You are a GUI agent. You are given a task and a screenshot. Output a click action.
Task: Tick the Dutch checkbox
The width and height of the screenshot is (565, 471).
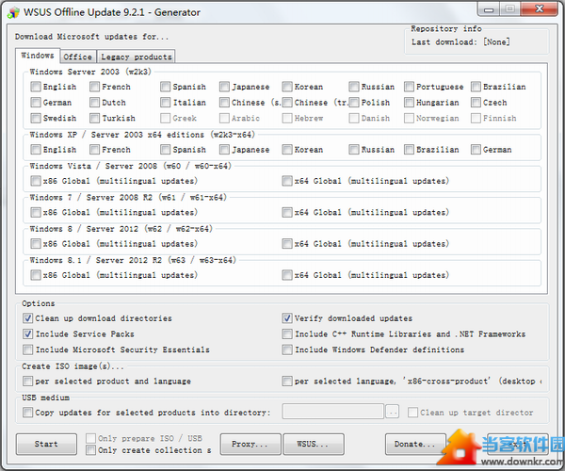pyautogui.click(x=95, y=103)
